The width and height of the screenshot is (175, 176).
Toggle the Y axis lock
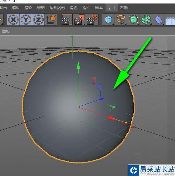tap(26, 20)
